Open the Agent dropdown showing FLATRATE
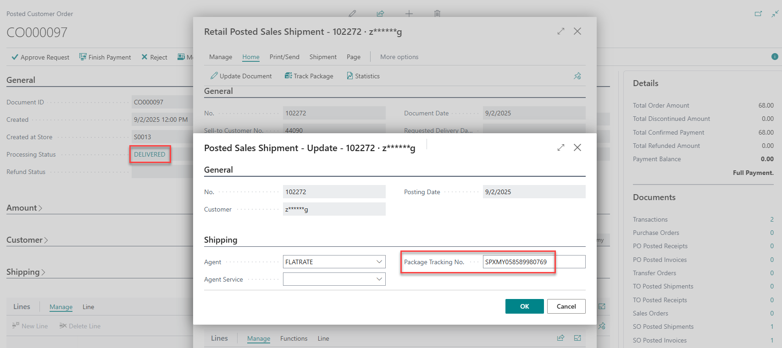This screenshot has width=782, height=348. (x=379, y=262)
